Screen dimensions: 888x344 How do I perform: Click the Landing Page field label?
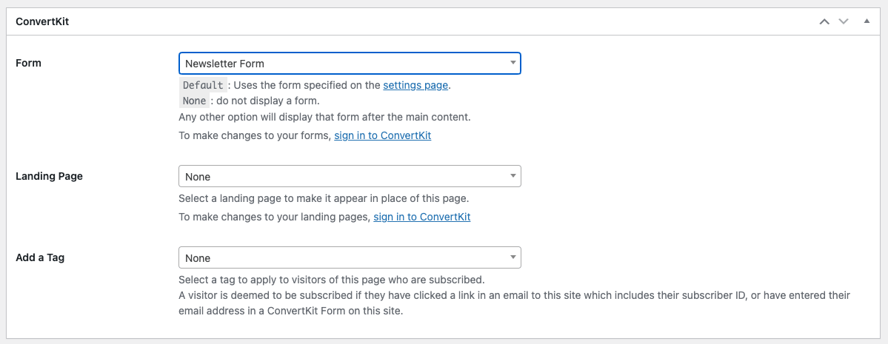tap(50, 176)
